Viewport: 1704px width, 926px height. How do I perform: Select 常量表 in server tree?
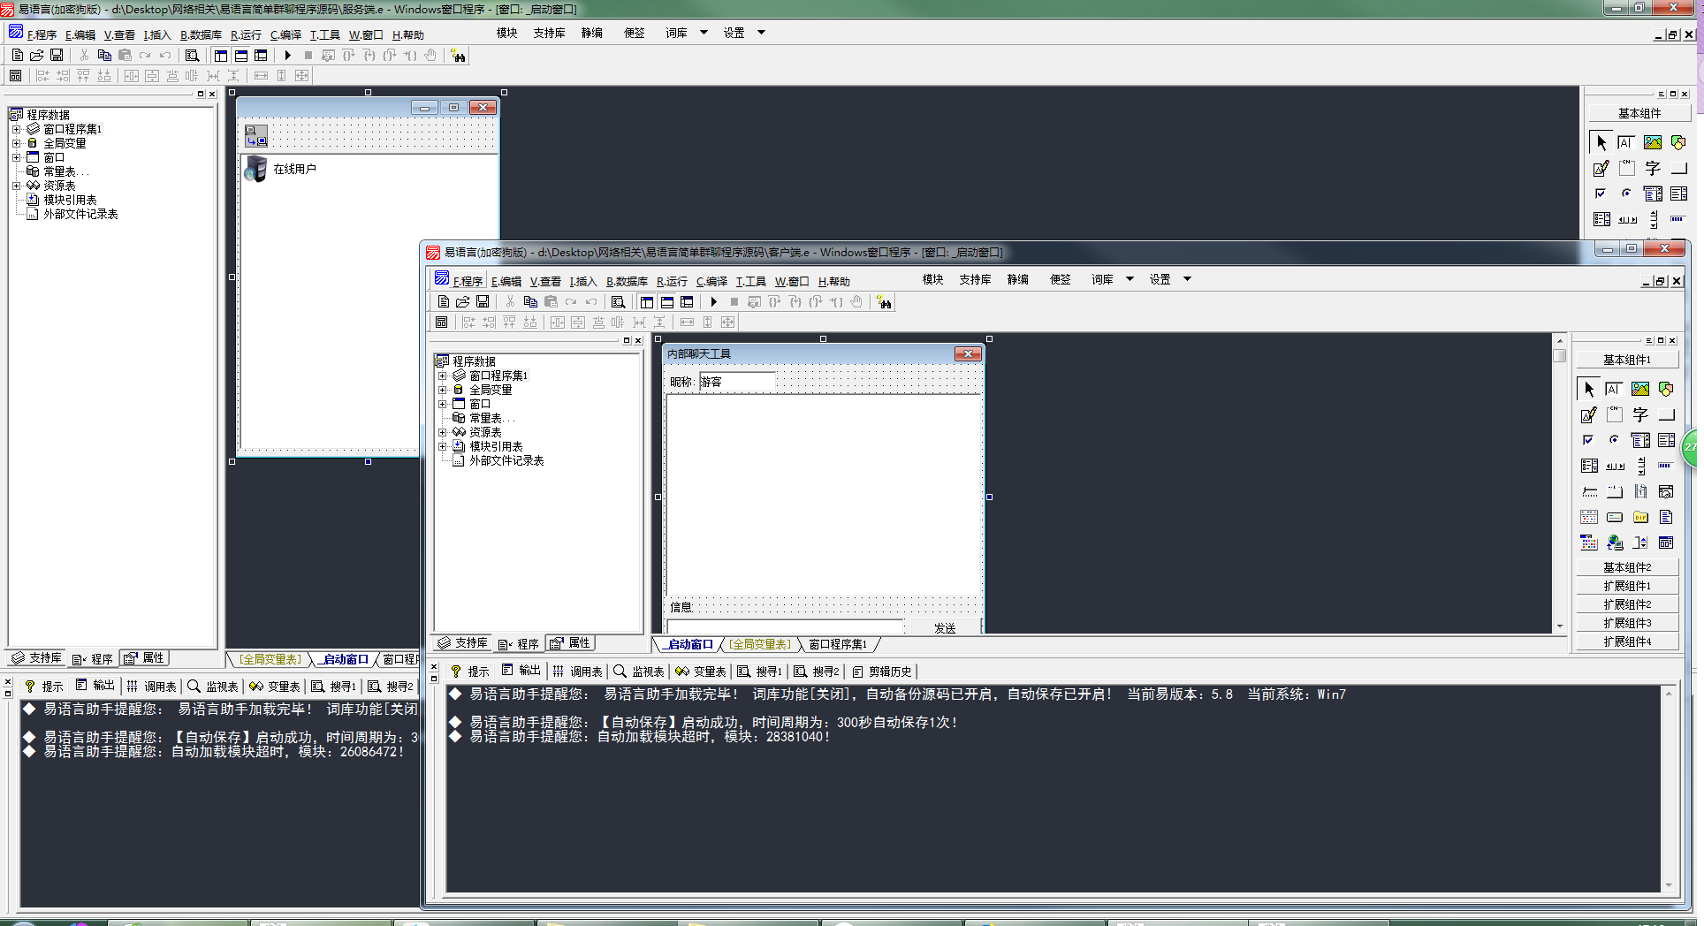59,171
